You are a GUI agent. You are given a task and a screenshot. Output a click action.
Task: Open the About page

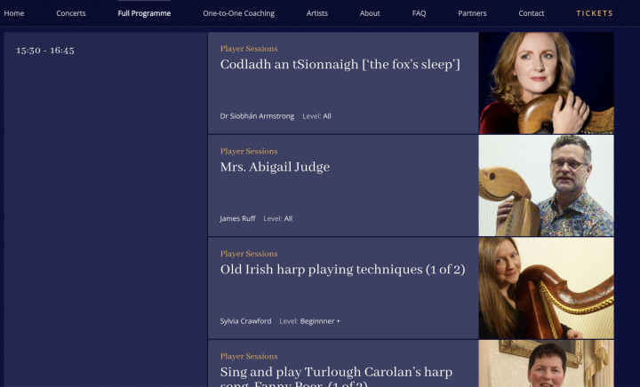(370, 13)
